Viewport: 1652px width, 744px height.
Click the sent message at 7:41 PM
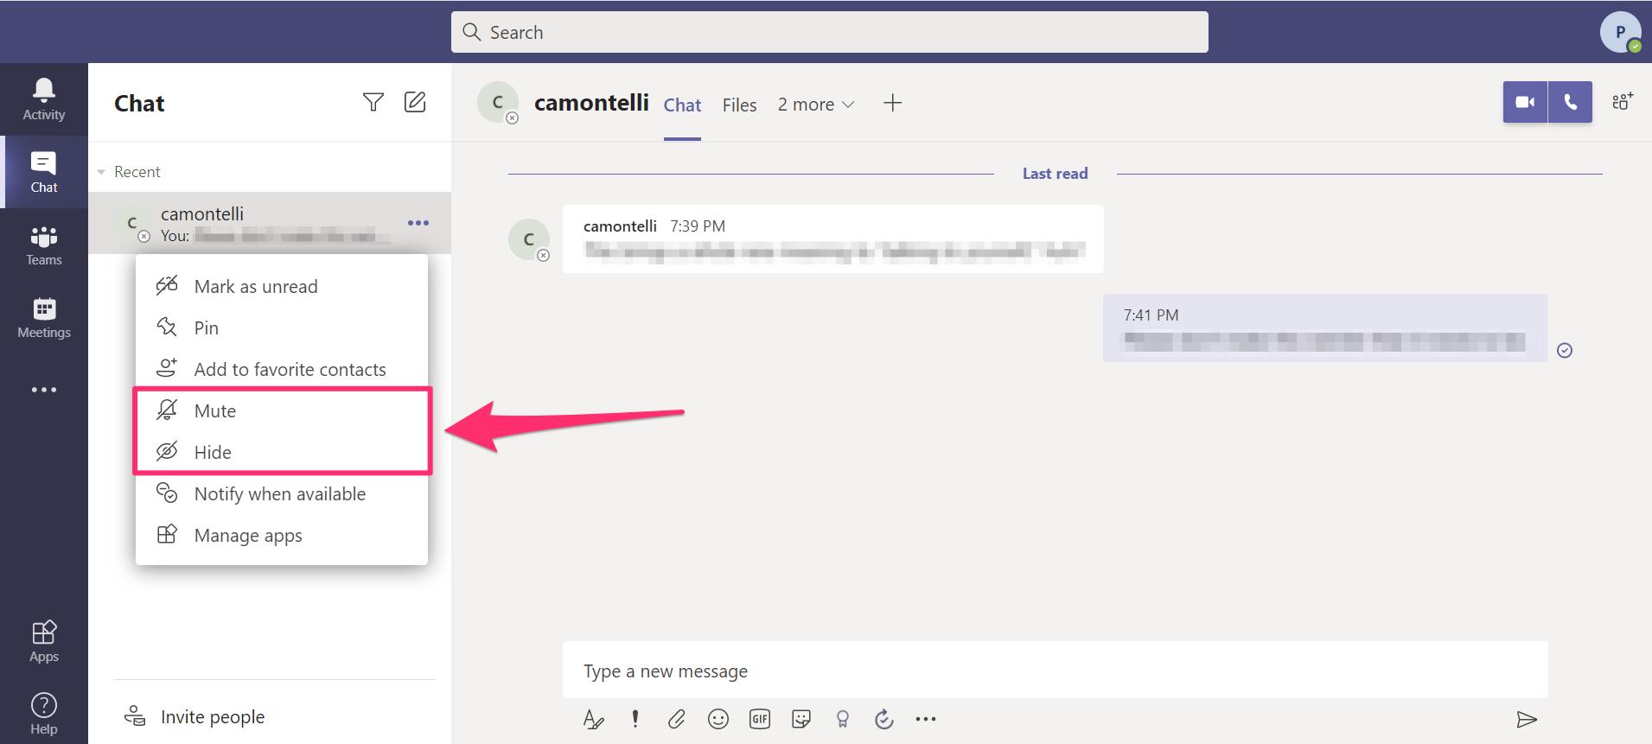click(1325, 327)
